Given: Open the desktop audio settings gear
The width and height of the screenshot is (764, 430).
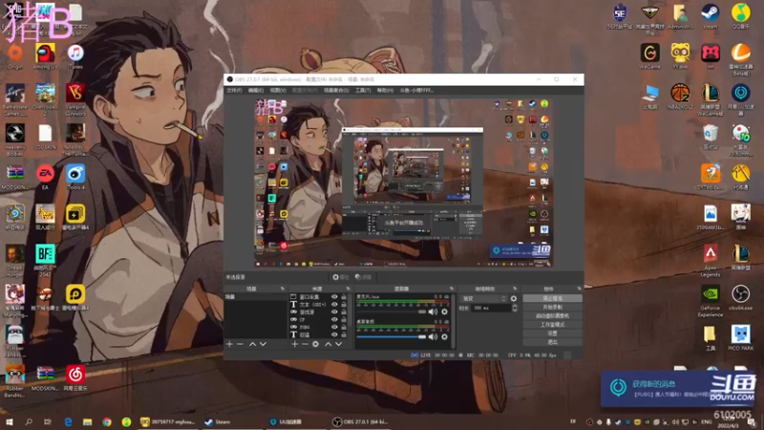Looking at the screenshot, I should [x=444, y=337].
